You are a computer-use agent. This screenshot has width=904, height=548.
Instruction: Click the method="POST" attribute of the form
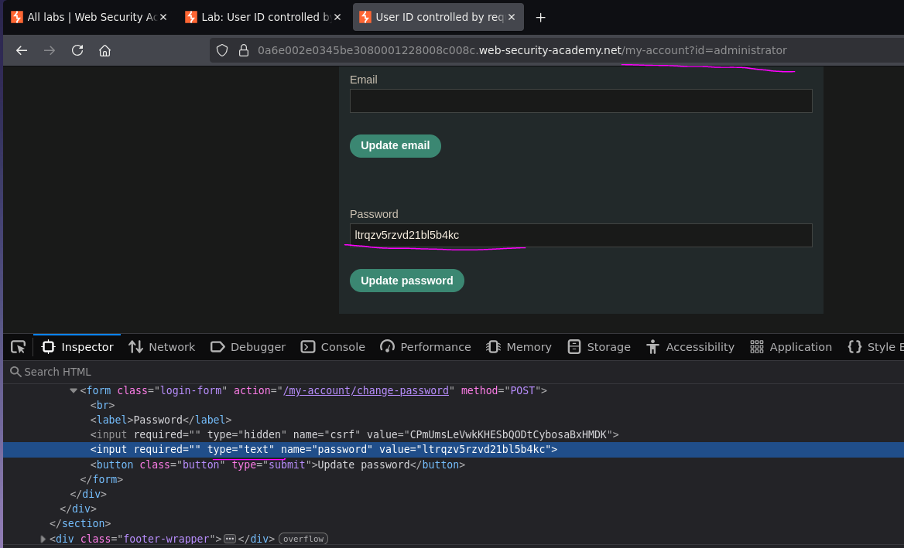pyautogui.click(x=501, y=391)
